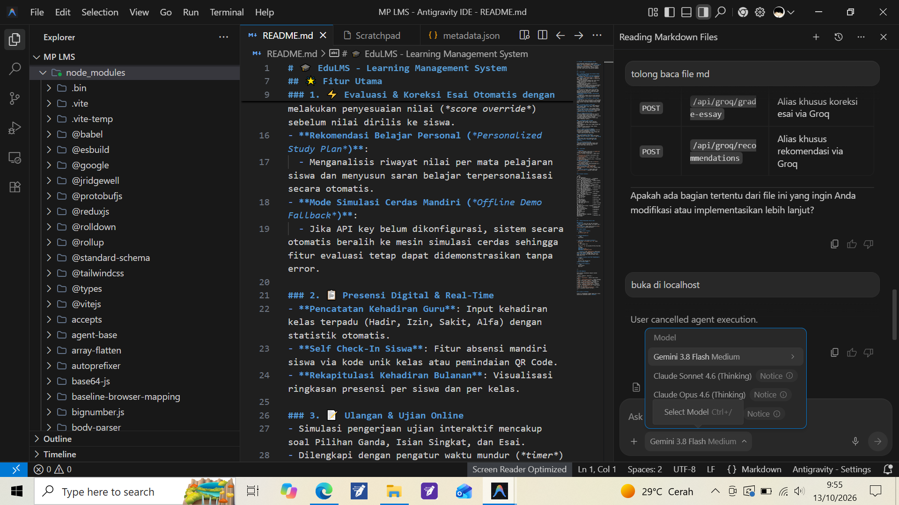Open notifications bell in status bar
This screenshot has height=505, width=899.
887,469
